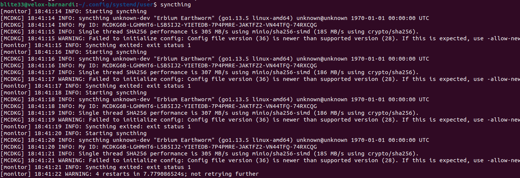Click the 18:41:21 SHA256 305 MB/s line

pos(210,154)
